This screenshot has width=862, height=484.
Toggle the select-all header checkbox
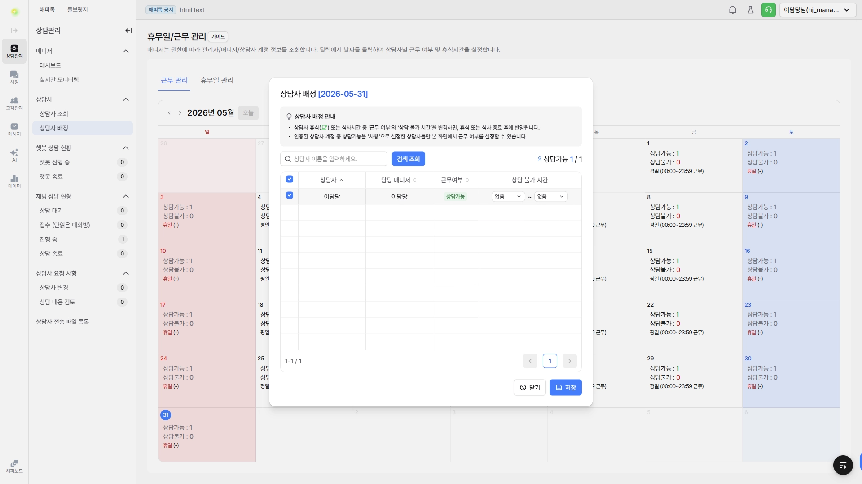point(290,179)
